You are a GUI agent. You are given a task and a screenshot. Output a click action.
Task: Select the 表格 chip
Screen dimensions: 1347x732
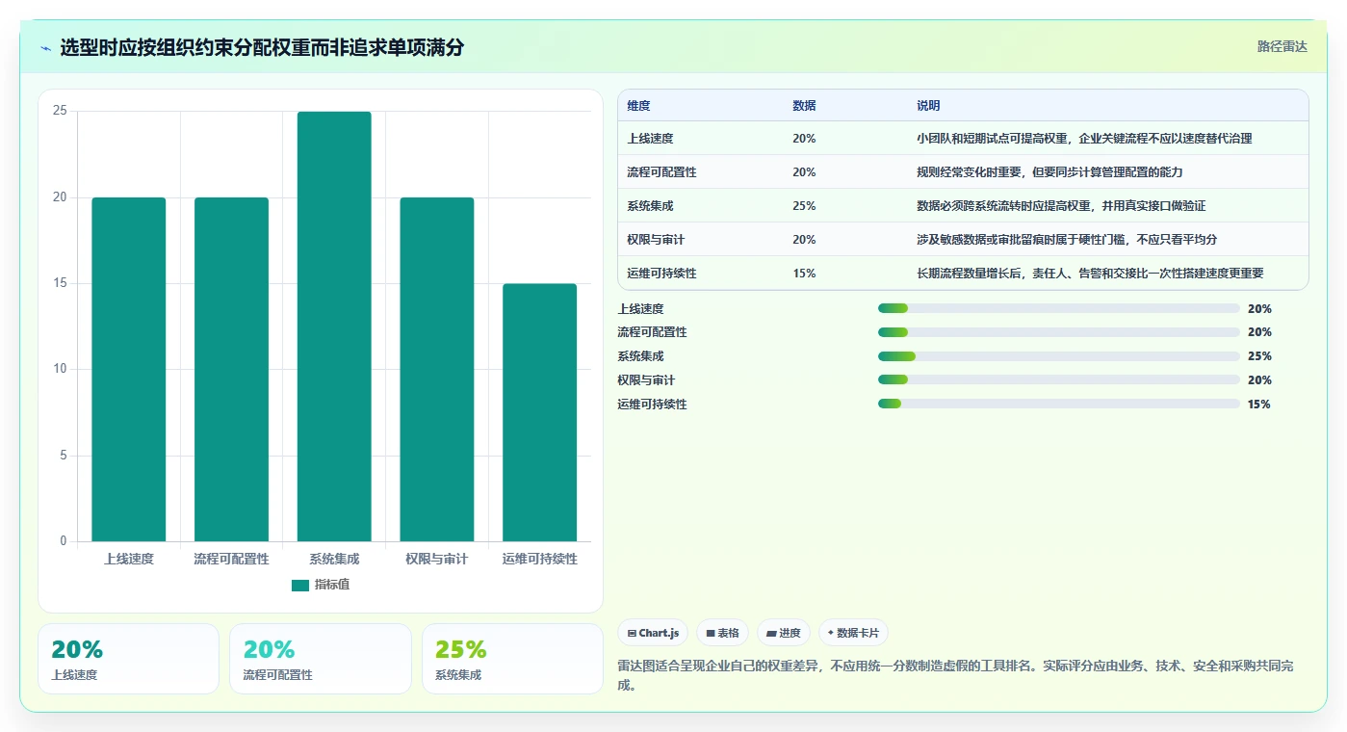point(722,633)
